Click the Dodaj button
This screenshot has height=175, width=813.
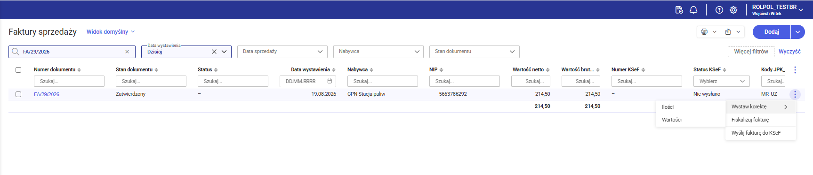click(772, 32)
